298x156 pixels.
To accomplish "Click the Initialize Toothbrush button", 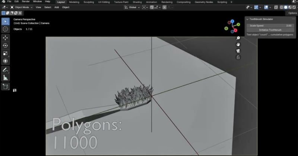I will pyautogui.click(x=270, y=30).
